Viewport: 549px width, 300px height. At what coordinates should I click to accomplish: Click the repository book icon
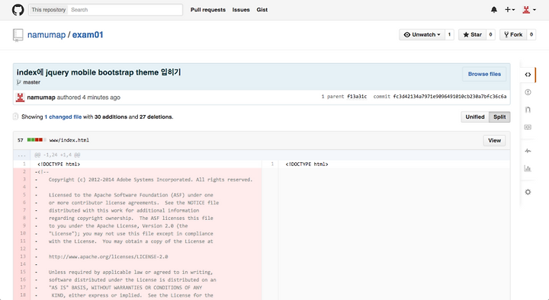(18, 35)
